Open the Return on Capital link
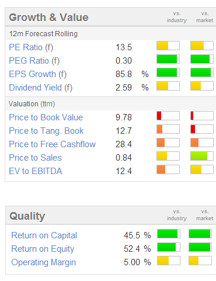Image resolution: width=216 pixels, height=281 pixels. (x=44, y=235)
